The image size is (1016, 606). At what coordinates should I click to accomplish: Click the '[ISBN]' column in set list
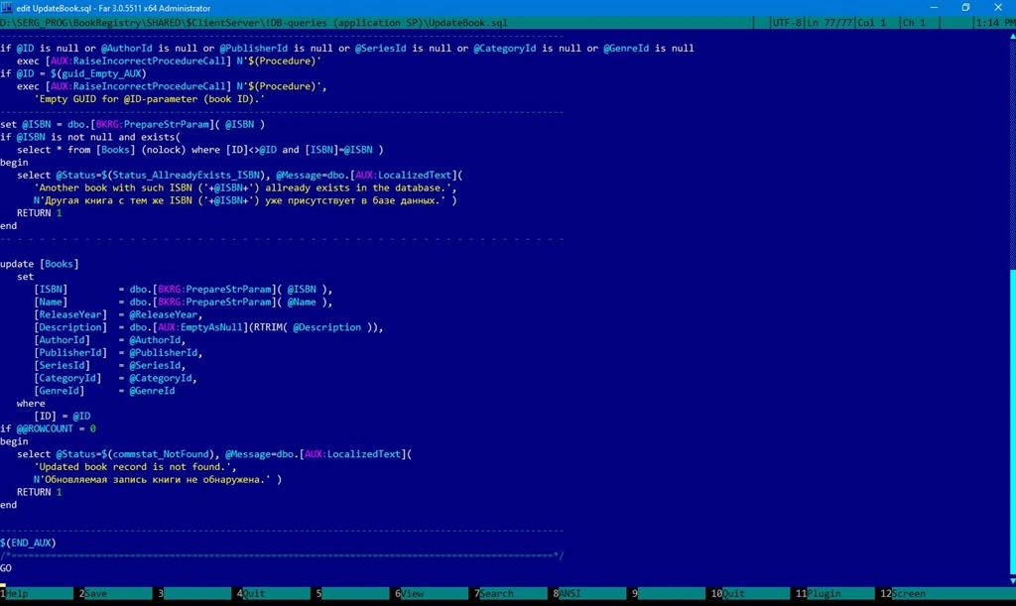click(51, 290)
